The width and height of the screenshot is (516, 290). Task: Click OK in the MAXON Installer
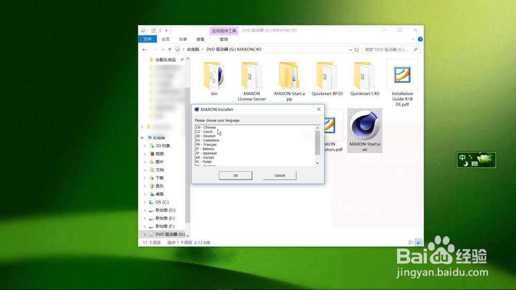click(236, 175)
